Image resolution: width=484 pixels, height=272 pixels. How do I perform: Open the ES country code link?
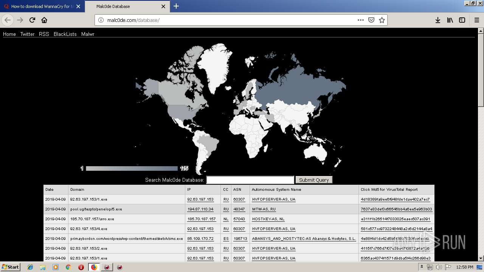[226, 239]
